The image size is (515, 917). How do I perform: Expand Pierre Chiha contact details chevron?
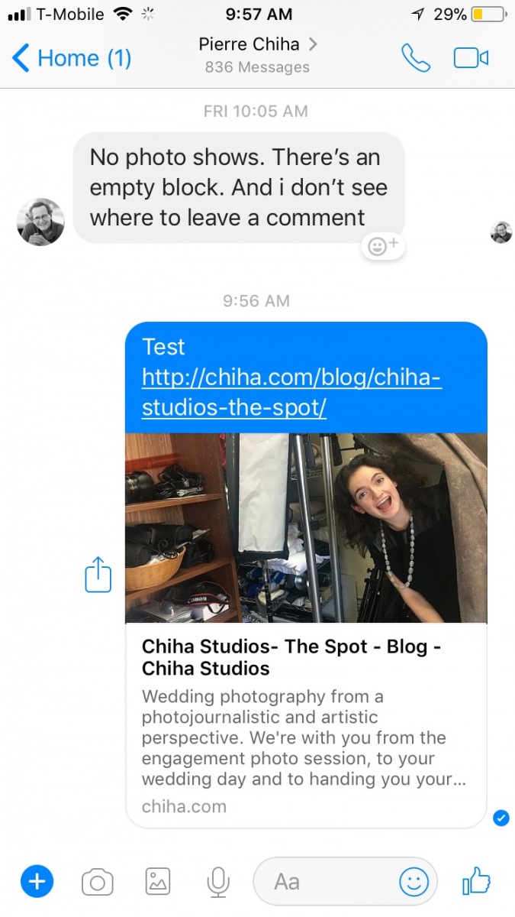(312, 44)
